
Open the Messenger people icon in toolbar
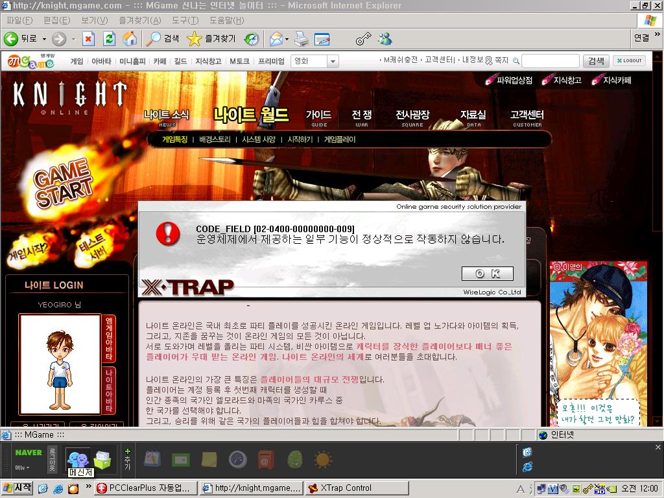(x=385, y=39)
